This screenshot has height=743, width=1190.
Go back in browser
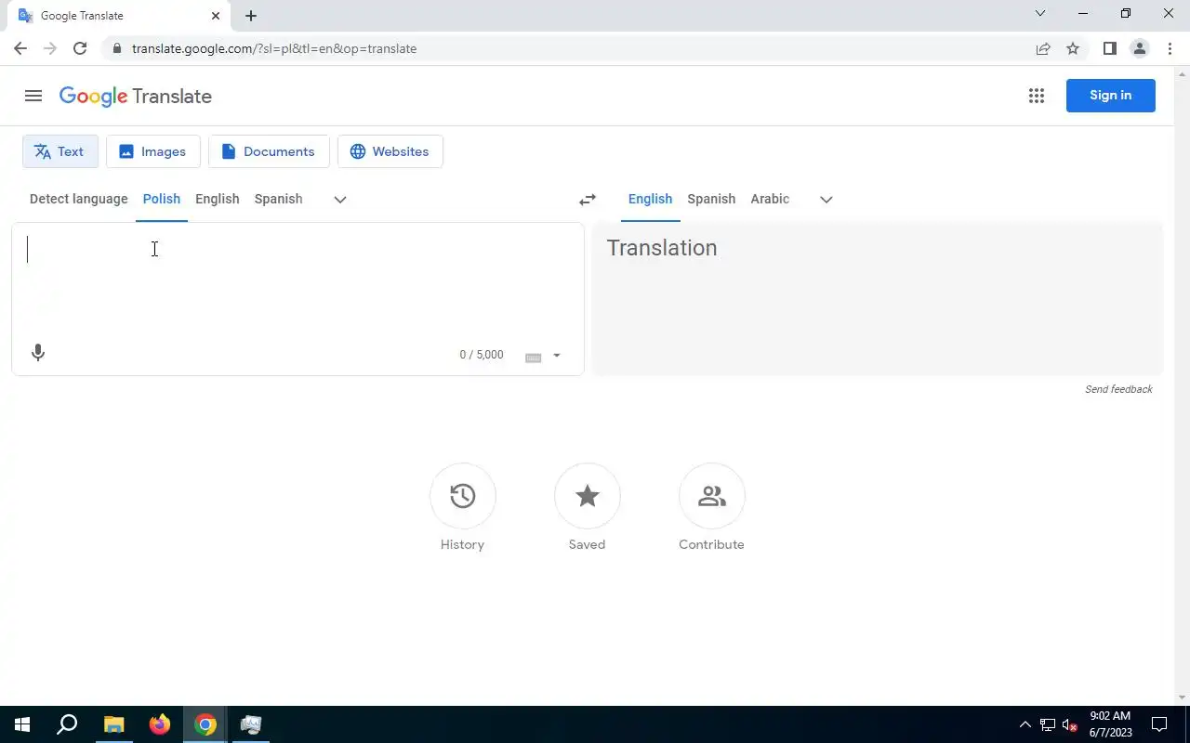pyautogui.click(x=20, y=48)
